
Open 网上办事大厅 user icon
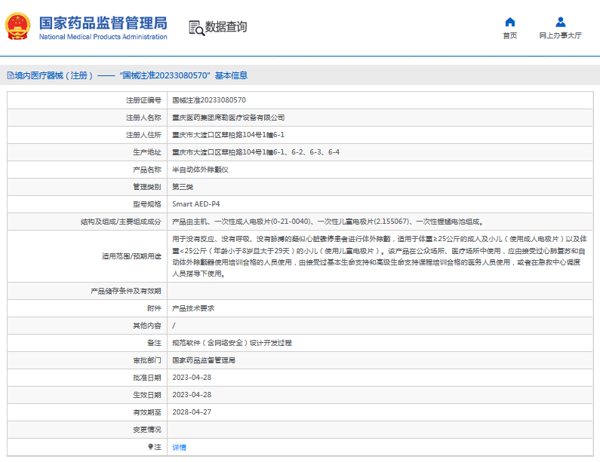(x=560, y=22)
